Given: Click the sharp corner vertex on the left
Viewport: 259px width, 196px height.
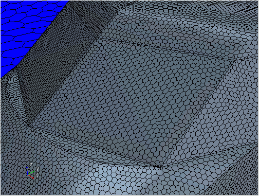Looking at the screenshot, I should click(28, 126).
